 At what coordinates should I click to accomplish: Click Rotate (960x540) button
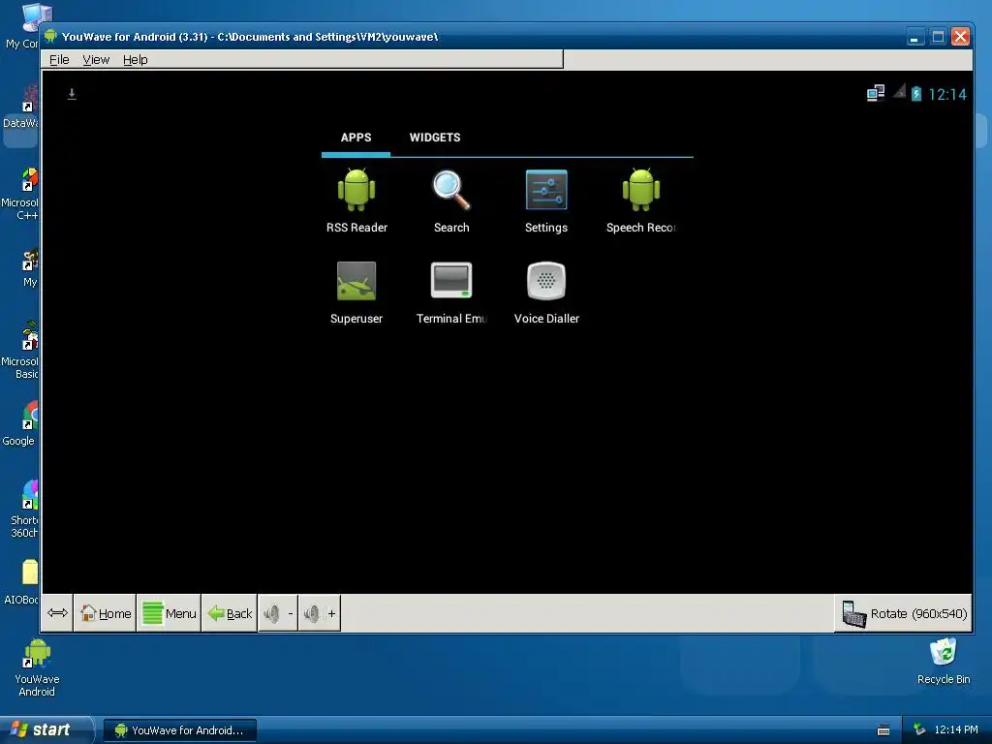[904, 613]
